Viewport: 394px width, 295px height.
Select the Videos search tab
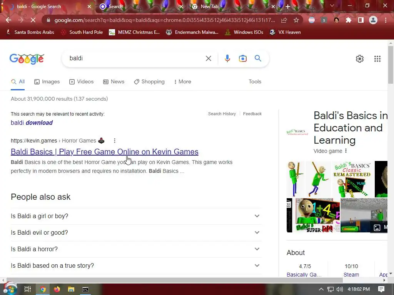pos(82,81)
